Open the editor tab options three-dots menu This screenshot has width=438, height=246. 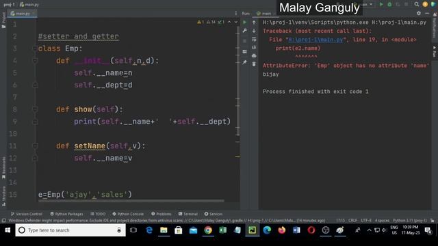click(x=236, y=13)
